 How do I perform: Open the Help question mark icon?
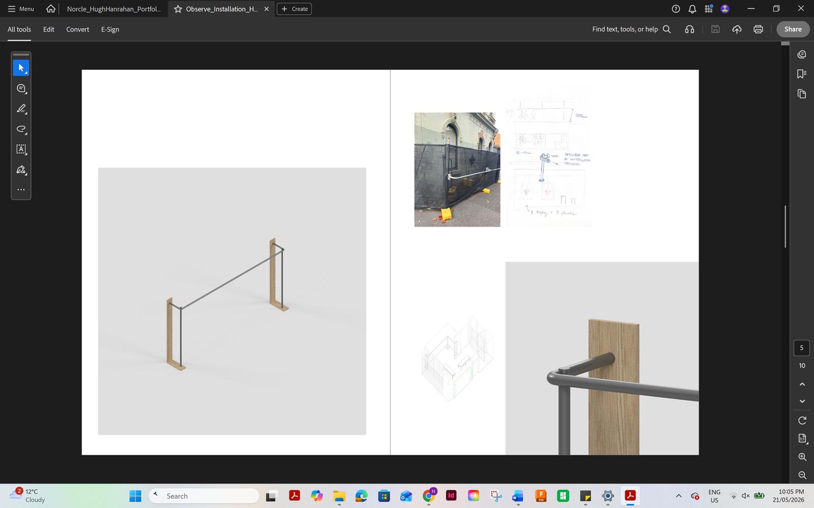(676, 9)
